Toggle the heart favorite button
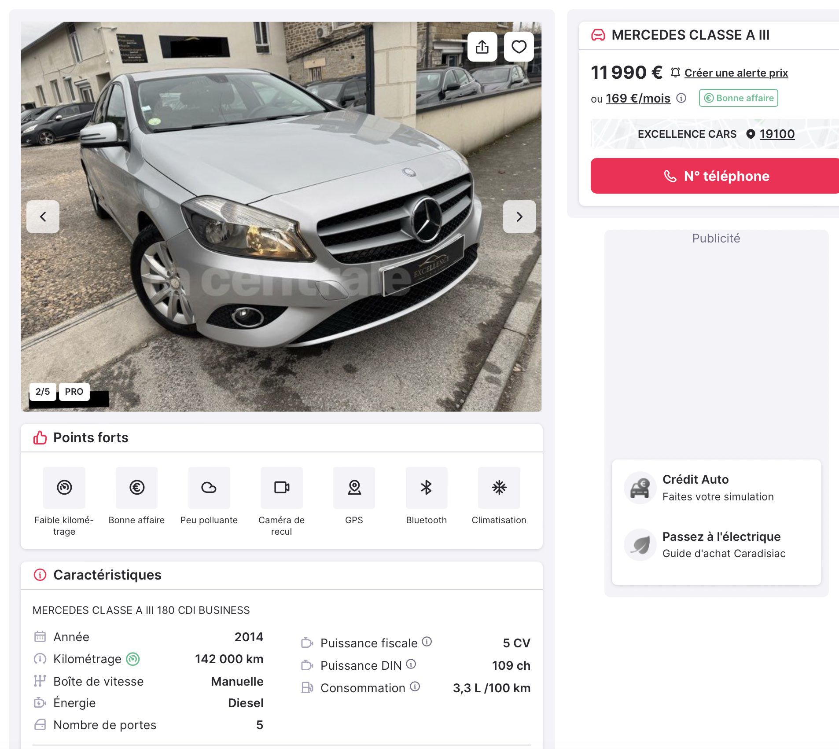This screenshot has width=839, height=749. tap(519, 47)
